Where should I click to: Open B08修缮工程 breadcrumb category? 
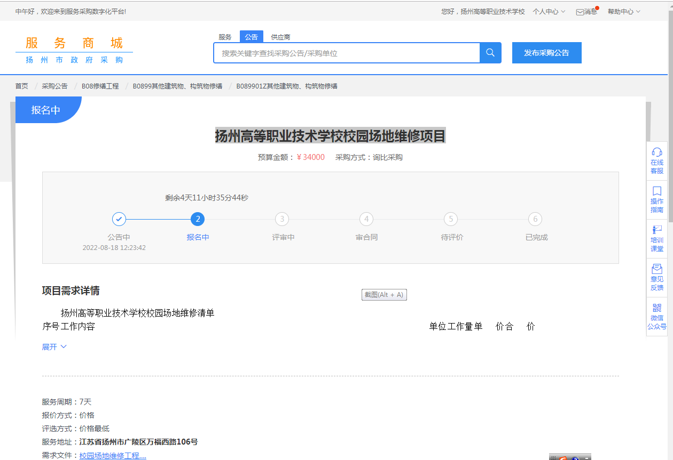point(100,86)
